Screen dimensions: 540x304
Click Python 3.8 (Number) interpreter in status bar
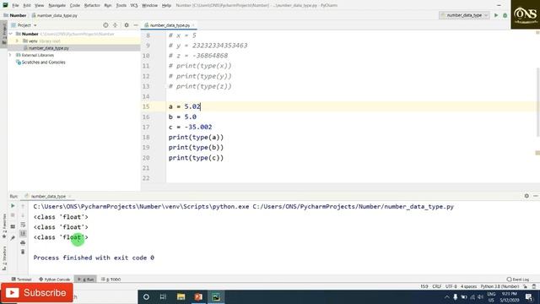click(x=499, y=286)
